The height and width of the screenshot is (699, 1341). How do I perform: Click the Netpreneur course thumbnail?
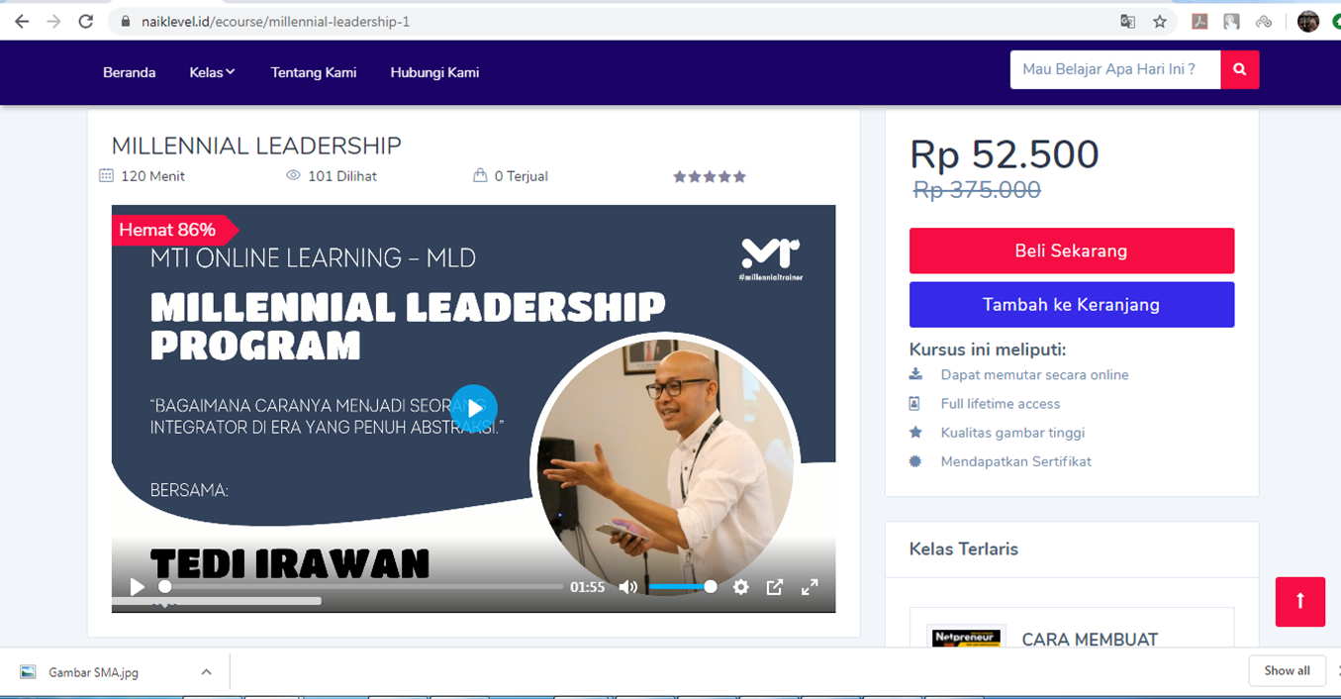pyautogui.click(x=968, y=636)
